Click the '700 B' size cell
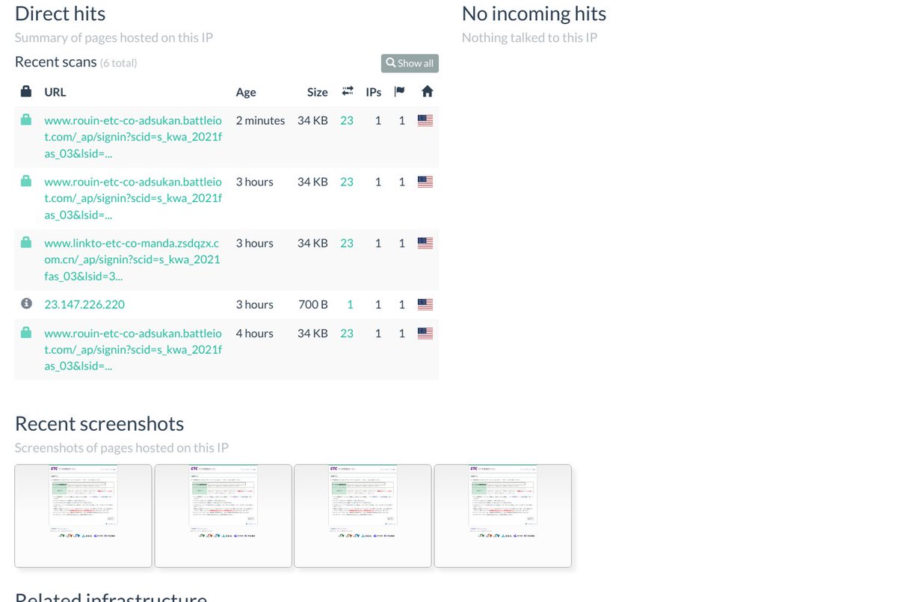 click(313, 304)
